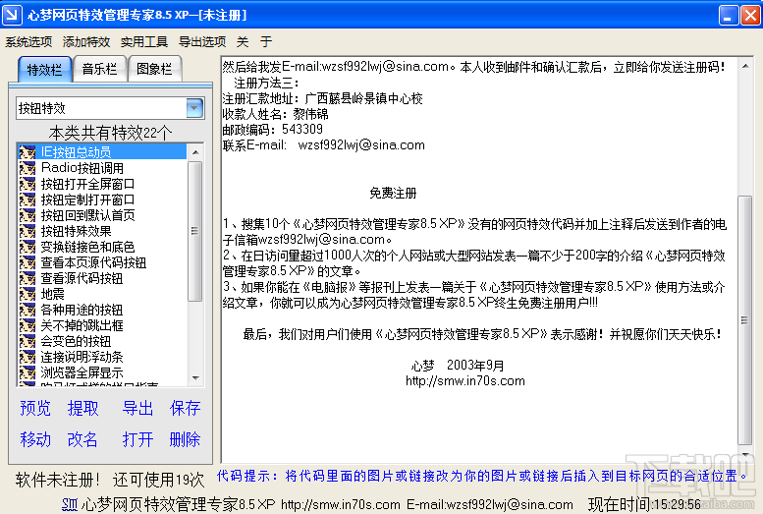Click icon beside 按钮回到默认首页 item
The height and width of the screenshot is (514, 763).
(27, 215)
